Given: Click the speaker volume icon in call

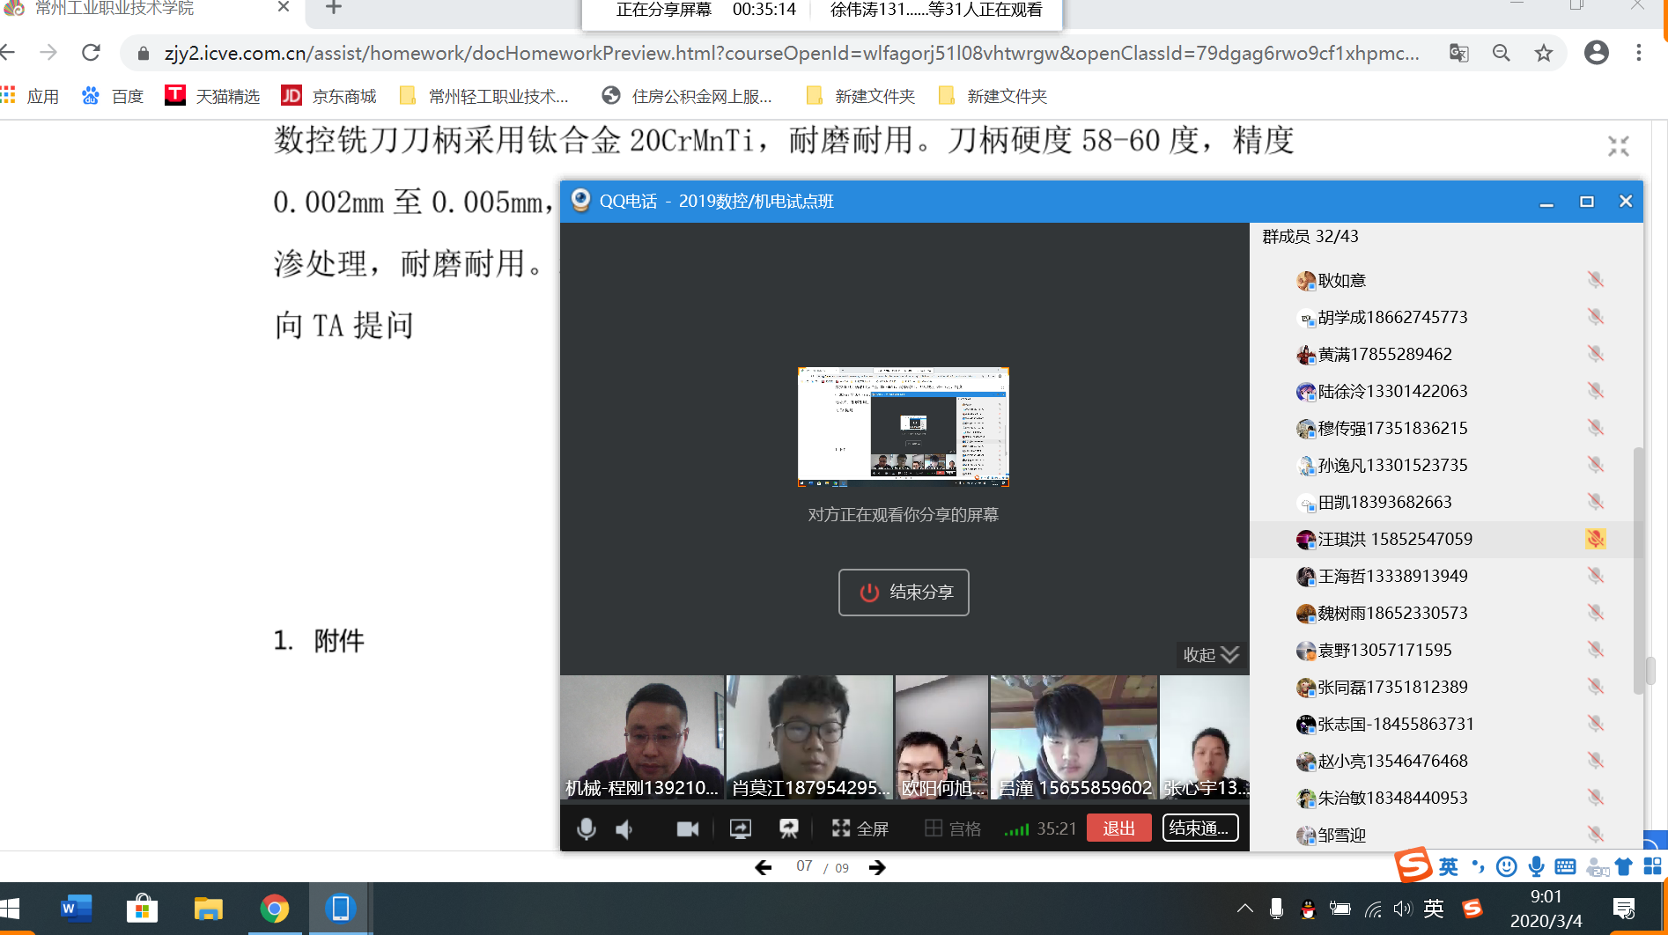Looking at the screenshot, I should (624, 828).
